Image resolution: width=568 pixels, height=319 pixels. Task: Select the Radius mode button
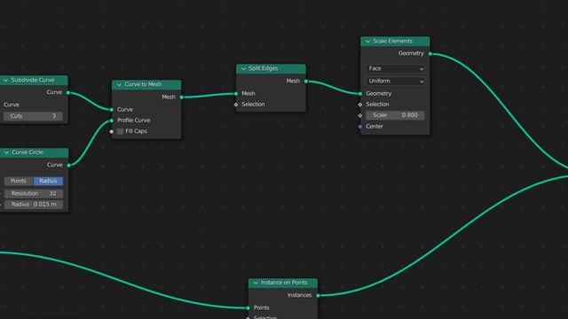[48, 181]
